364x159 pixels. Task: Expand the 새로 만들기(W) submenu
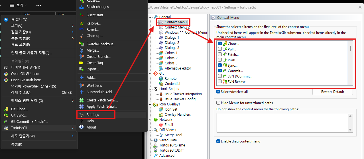[x=39, y=136]
